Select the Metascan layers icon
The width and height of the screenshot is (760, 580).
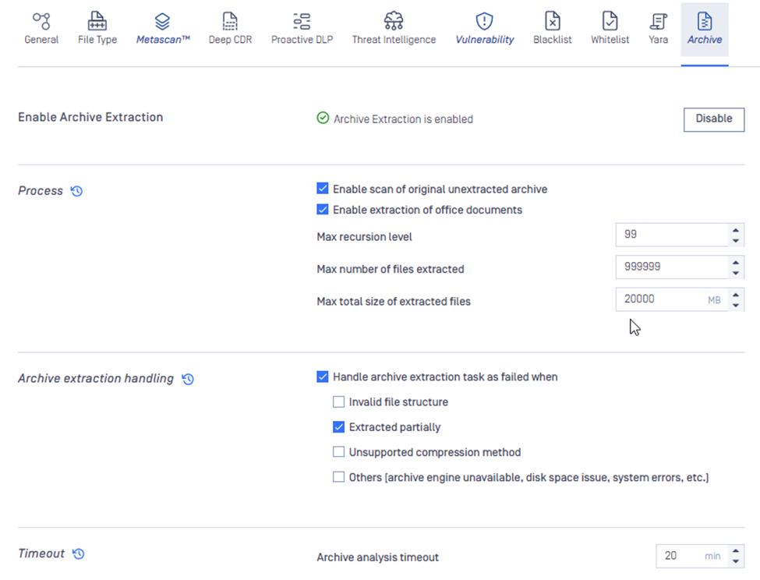click(x=162, y=21)
